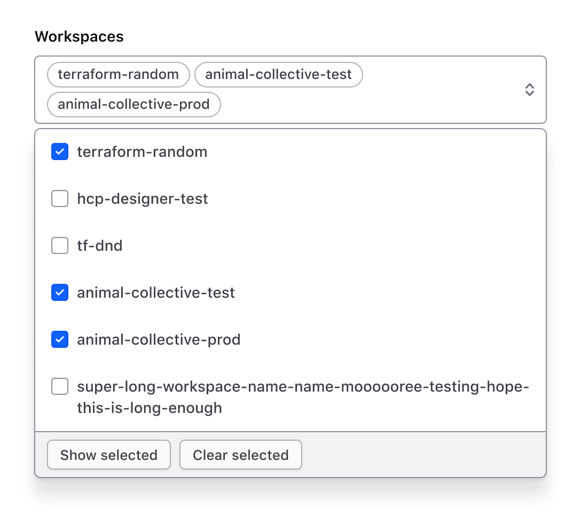Deselect the animal-collective-prod checkbox
The width and height of the screenshot is (581, 525).
click(59, 339)
